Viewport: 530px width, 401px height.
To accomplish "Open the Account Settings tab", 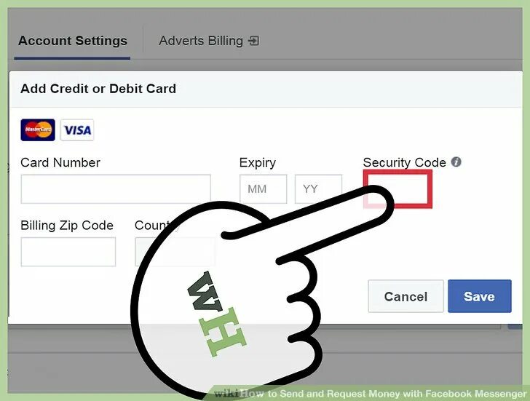I will [72, 41].
